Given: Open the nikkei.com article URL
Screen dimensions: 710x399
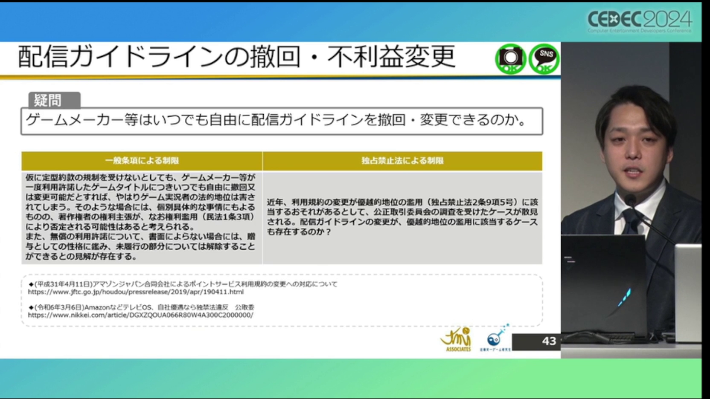Looking at the screenshot, I should [140, 315].
